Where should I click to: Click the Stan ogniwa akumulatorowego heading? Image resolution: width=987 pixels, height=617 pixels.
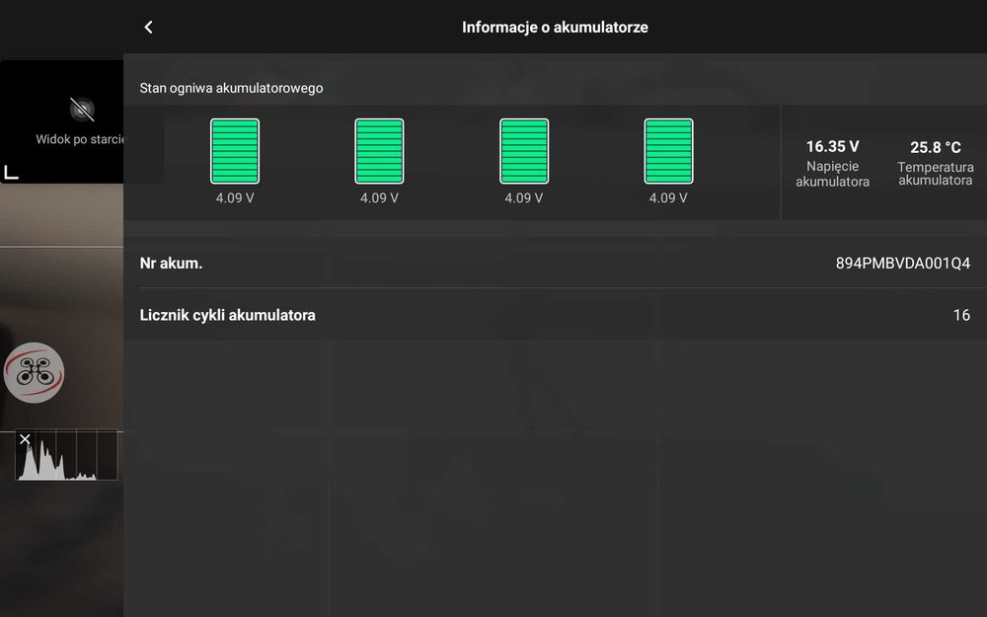(x=231, y=88)
